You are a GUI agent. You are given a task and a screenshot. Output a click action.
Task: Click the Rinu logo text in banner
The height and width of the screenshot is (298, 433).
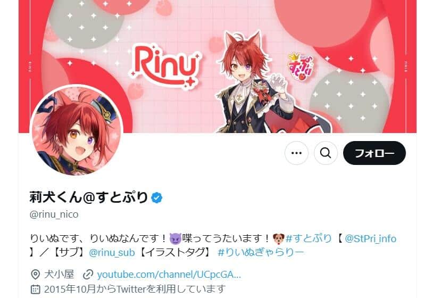[x=165, y=66]
